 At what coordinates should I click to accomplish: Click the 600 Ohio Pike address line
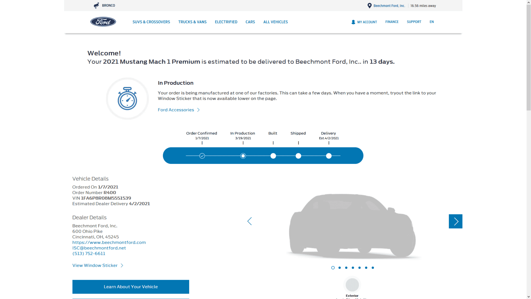click(x=87, y=231)
